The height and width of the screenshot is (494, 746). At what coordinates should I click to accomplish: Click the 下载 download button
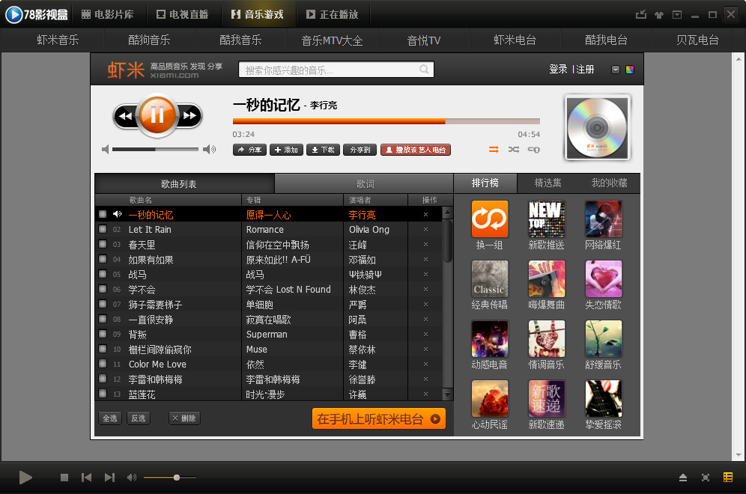coord(324,150)
